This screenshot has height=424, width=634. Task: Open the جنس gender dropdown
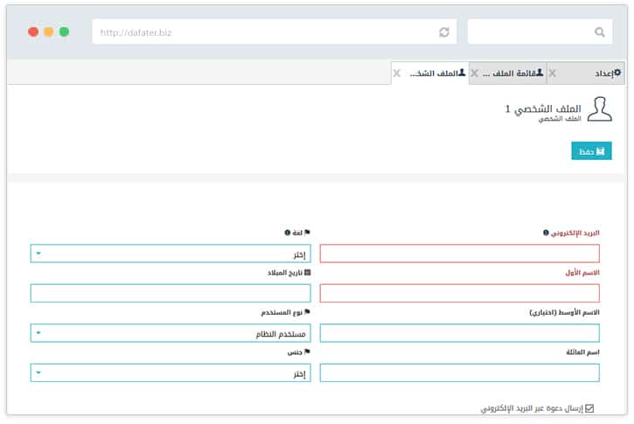click(171, 373)
